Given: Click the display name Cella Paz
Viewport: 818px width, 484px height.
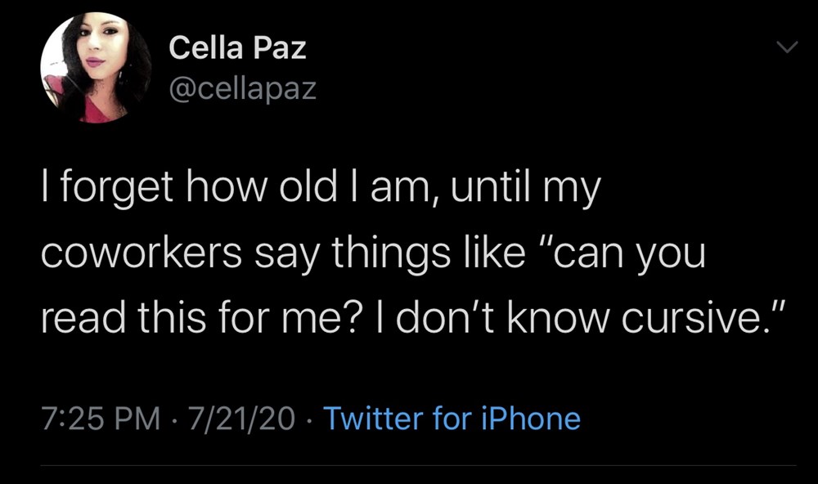Looking at the screenshot, I should 237,48.
